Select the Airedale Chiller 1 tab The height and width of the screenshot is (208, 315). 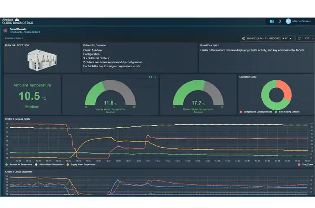click(14, 38)
